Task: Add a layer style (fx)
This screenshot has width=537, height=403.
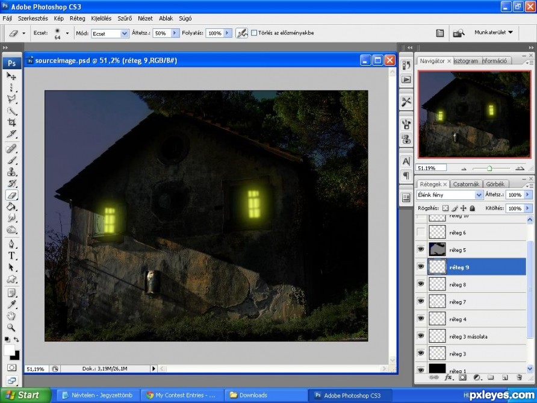Action: pos(448,378)
